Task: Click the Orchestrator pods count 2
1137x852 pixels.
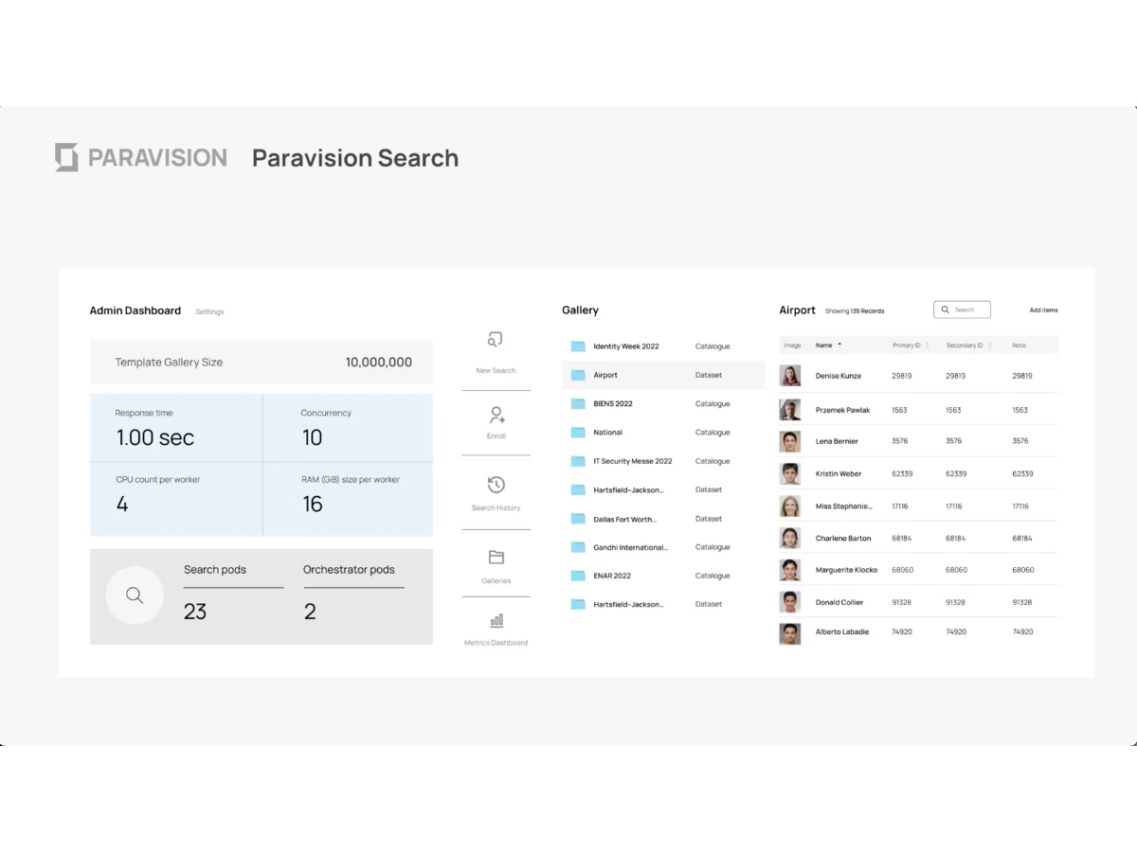Action: pyautogui.click(x=310, y=612)
